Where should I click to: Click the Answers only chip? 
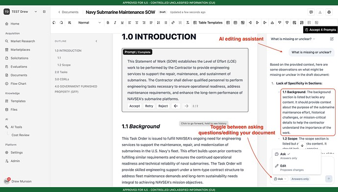(300, 179)
